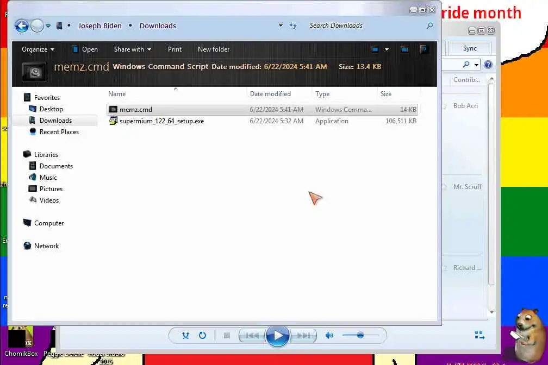The width and height of the screenshot is (548, 365).
Task: Open Desktop in navigation pane
Action: click(51, 109)
